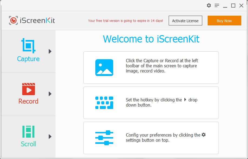The height and width of the screenshot is (159, 248).
Task: Launch the Scroll capture icon
Action: click(x=28, y=131)
